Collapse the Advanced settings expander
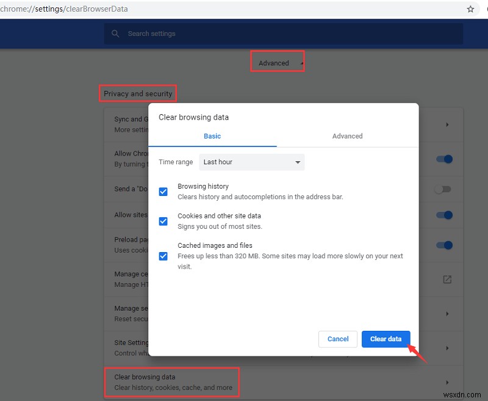This screenshot has height=401, width=488. 278,63
